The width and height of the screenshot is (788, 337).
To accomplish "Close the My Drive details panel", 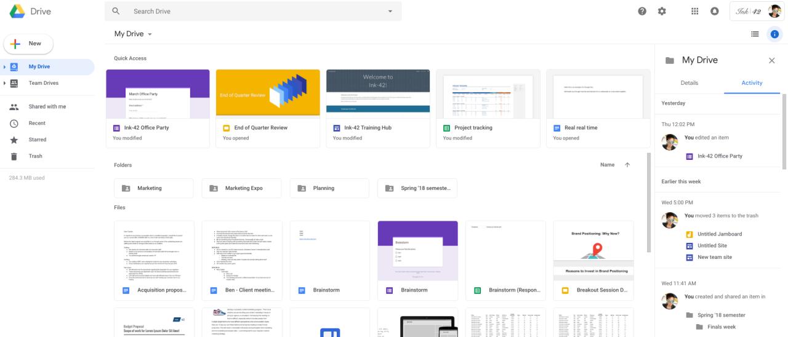I will coord(771,60).
